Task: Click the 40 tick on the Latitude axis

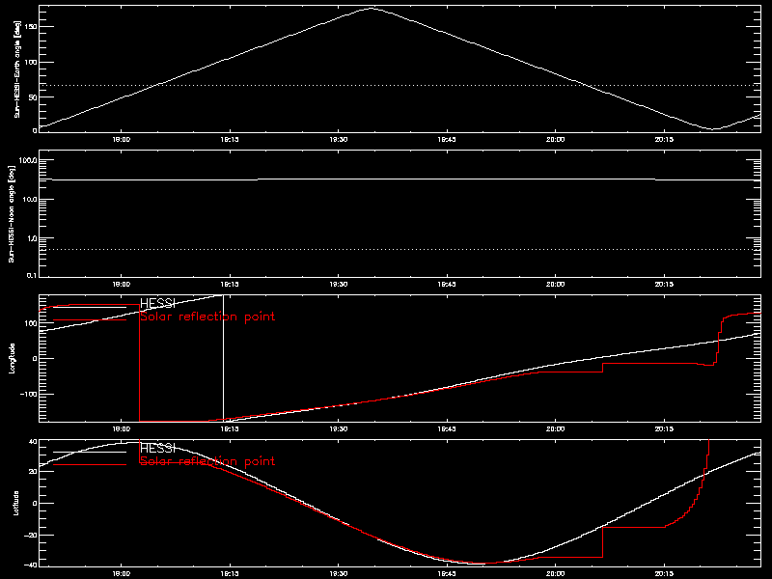Action: [x=33, y=442]
